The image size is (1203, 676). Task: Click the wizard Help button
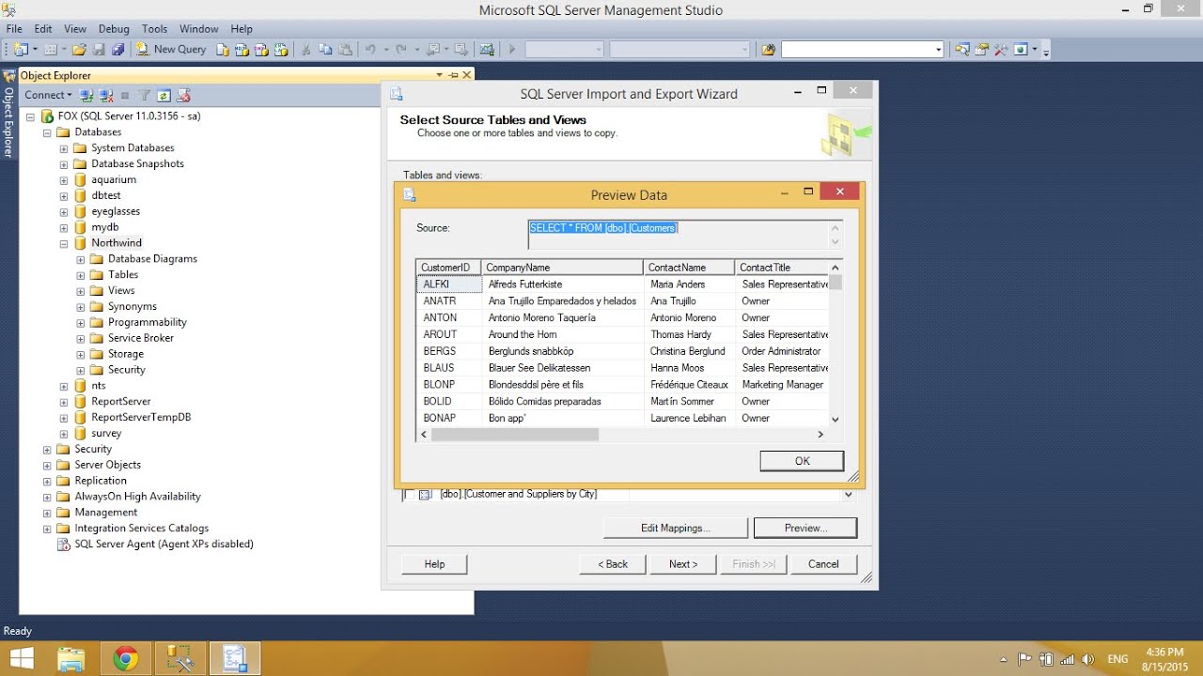click(x=434, y=564)
